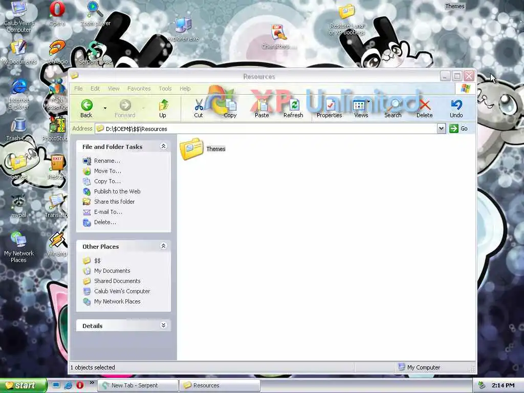
Task: Select JetAudio desktop icon
Action: click(x=57, y=52)
